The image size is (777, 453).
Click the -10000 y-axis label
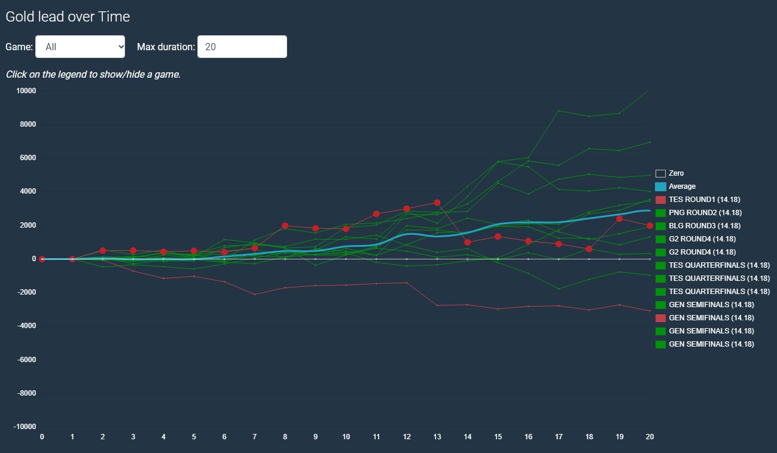point(25,427)
